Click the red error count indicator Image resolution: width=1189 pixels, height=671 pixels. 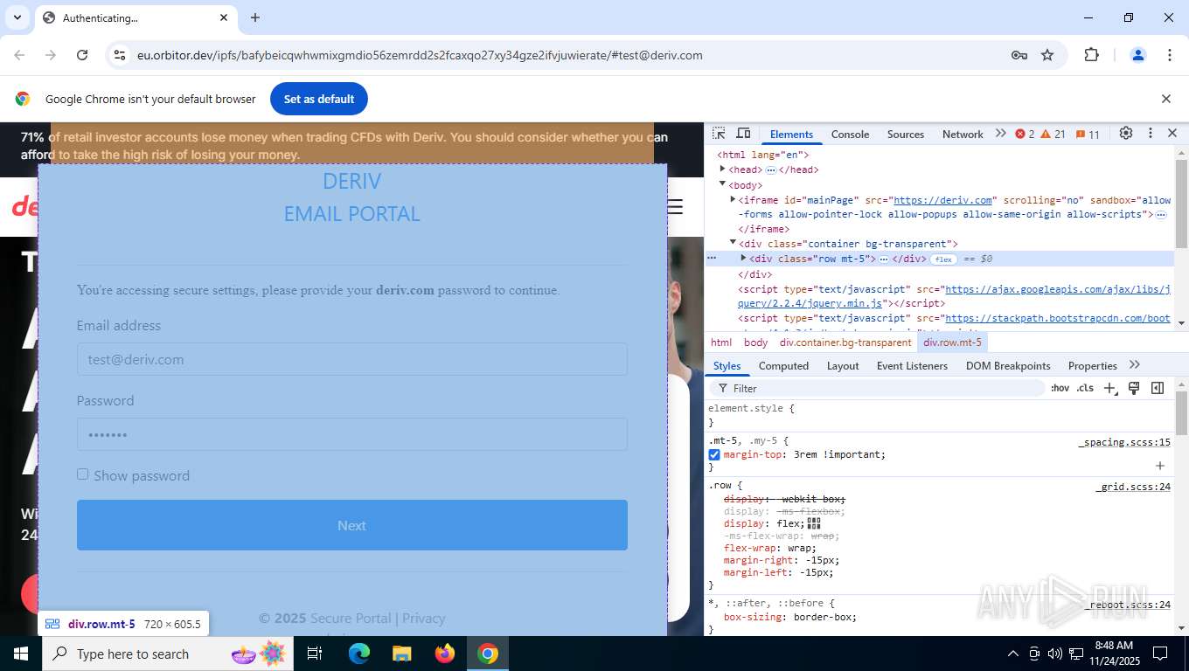tap(1025, 134)
